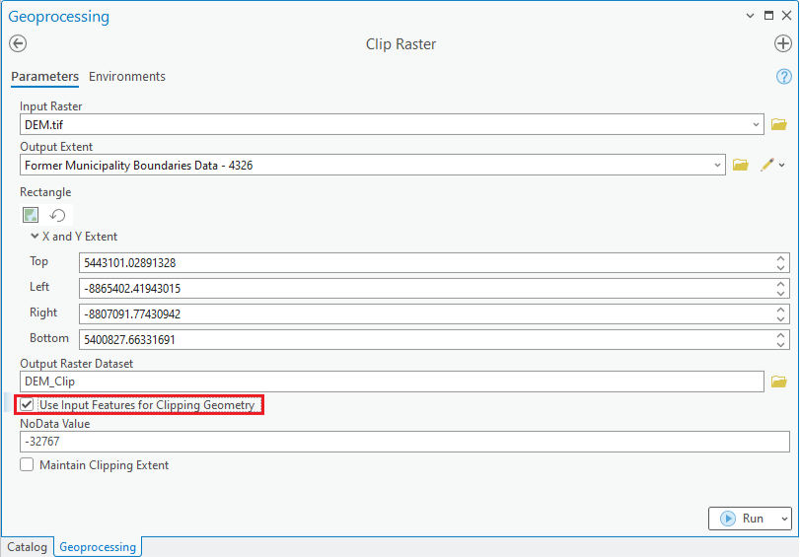Decrease the Right extent value

(x=780, y=318)
